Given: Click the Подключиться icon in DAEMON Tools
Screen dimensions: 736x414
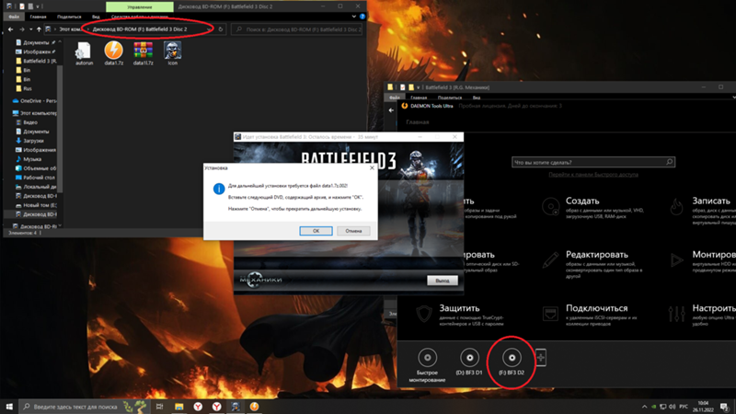Looking at the screenshot, I should pos(550,314).
